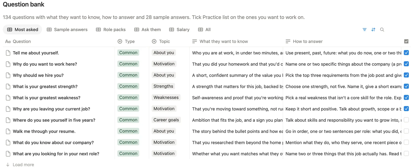Tick checkbox for 'What do you know about our company?'

pyautogui.click(x=406, y=142)
